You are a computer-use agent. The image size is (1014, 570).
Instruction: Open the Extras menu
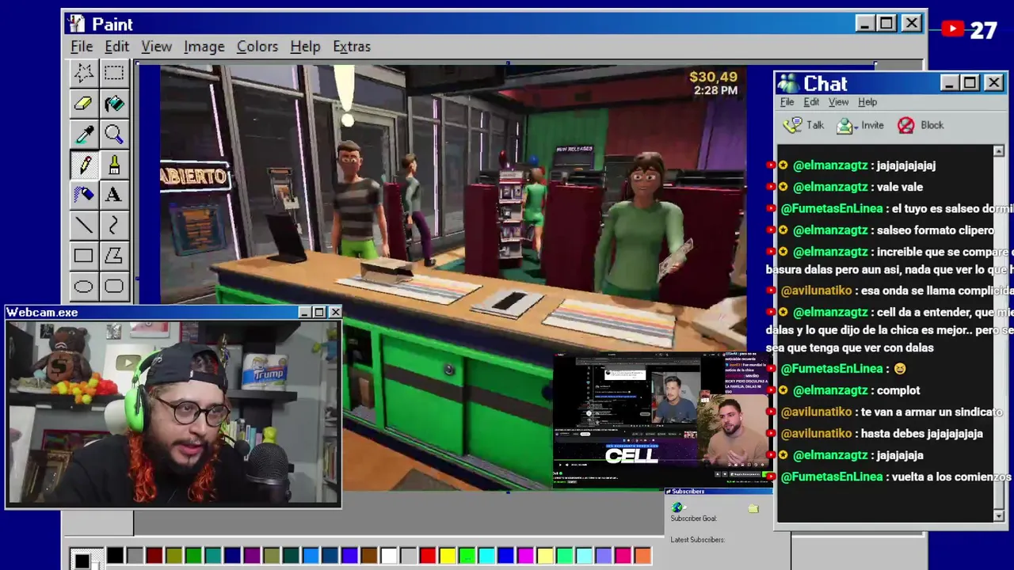pos(352,47)
